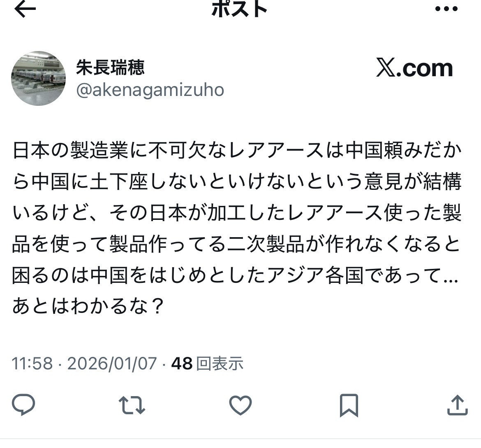481x448 pixels.
Task: Open the three-dot more options menu
Action: tap(446, 9)
